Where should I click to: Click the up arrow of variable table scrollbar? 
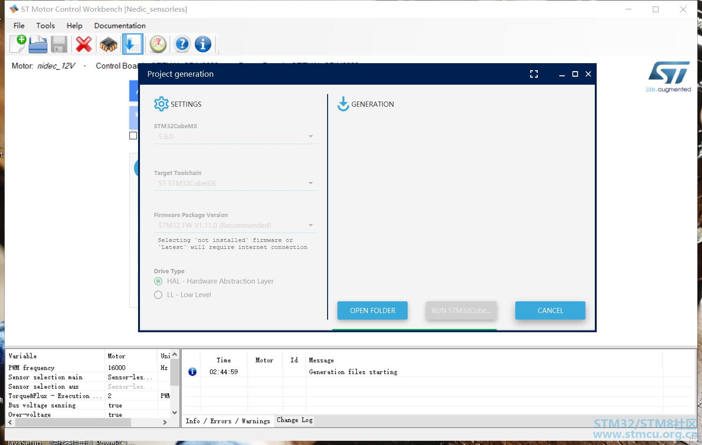click(x=175, y=355)
